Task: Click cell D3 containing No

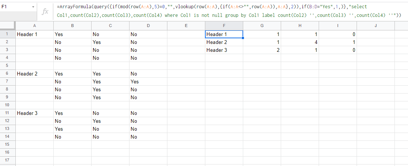Action: [148, 50]
